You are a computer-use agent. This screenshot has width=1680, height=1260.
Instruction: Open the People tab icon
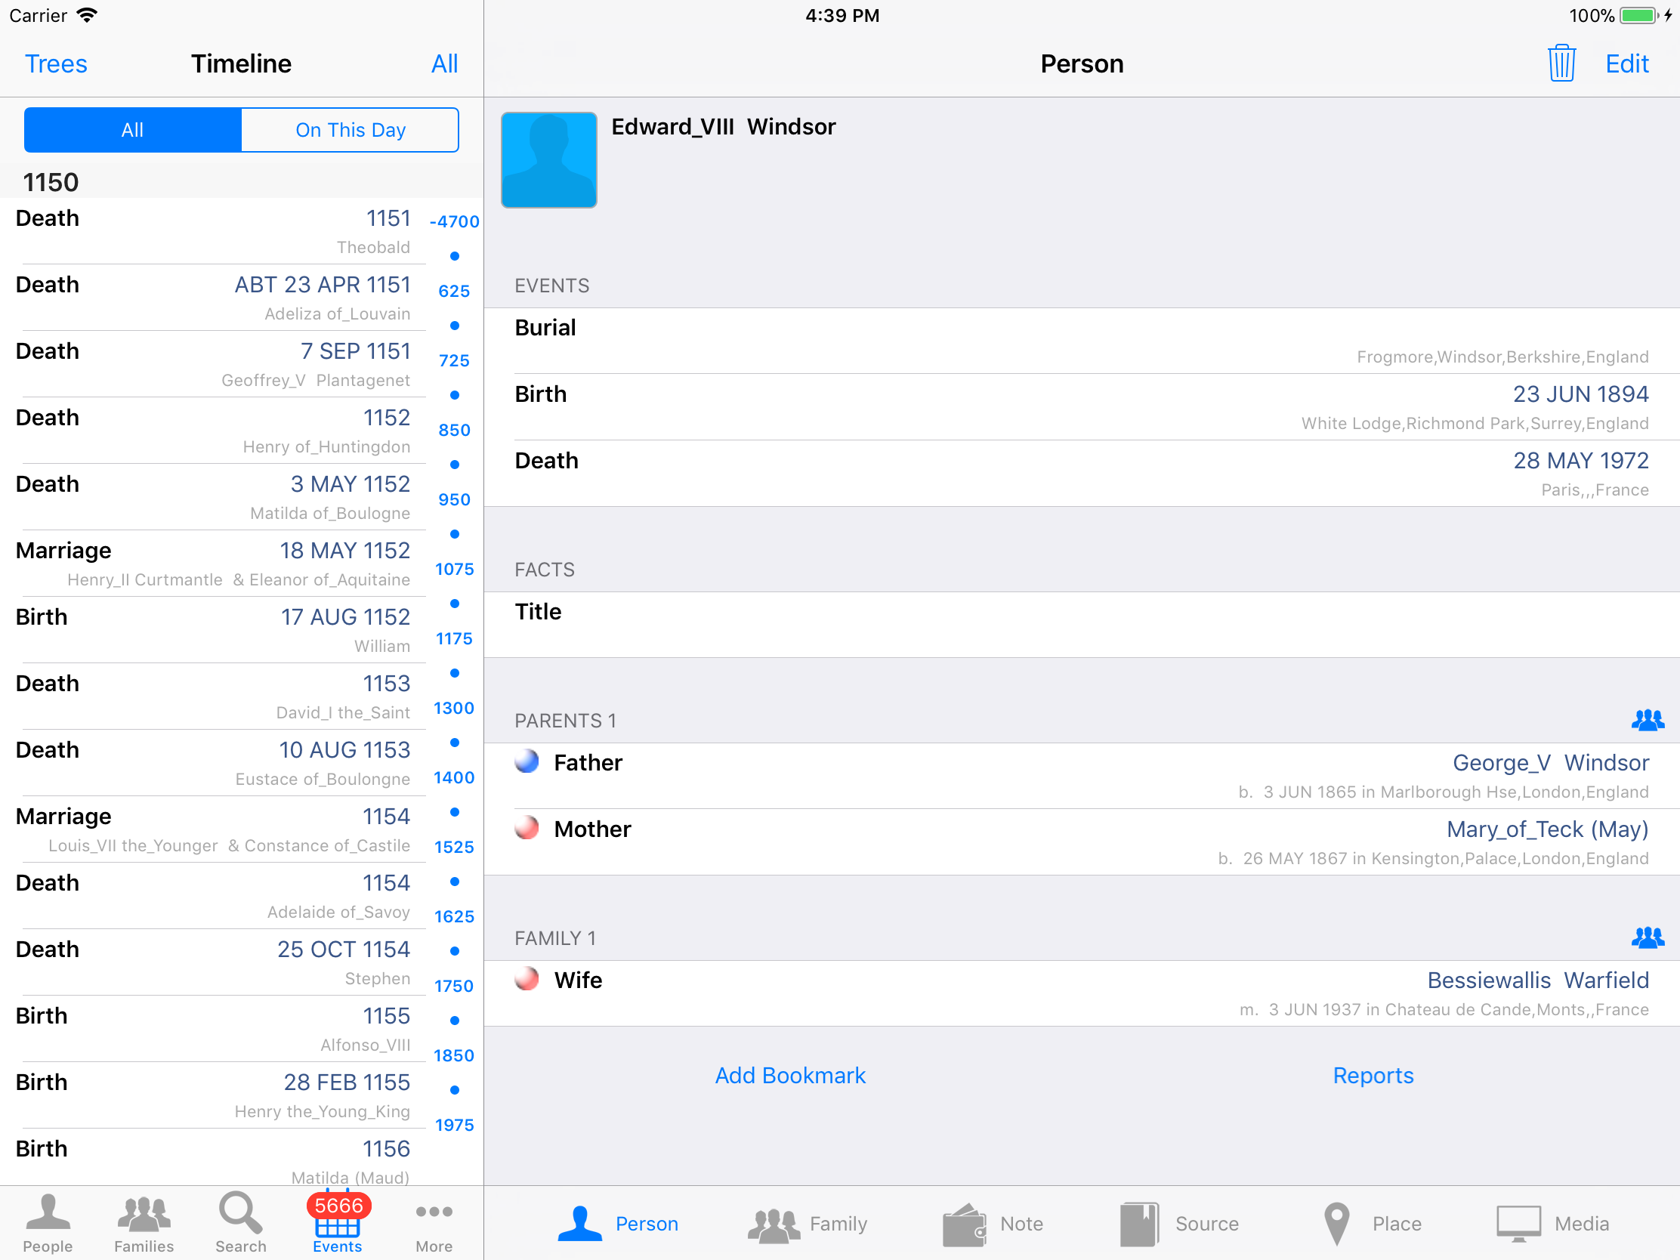pyautogui.click(x=47, y=1222)
